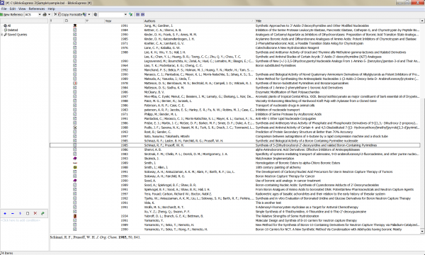
Task: Select 'Boron Neutron Capture Therapy for Cancer' row
Action: pyautogui.click(x=234, y=176)
